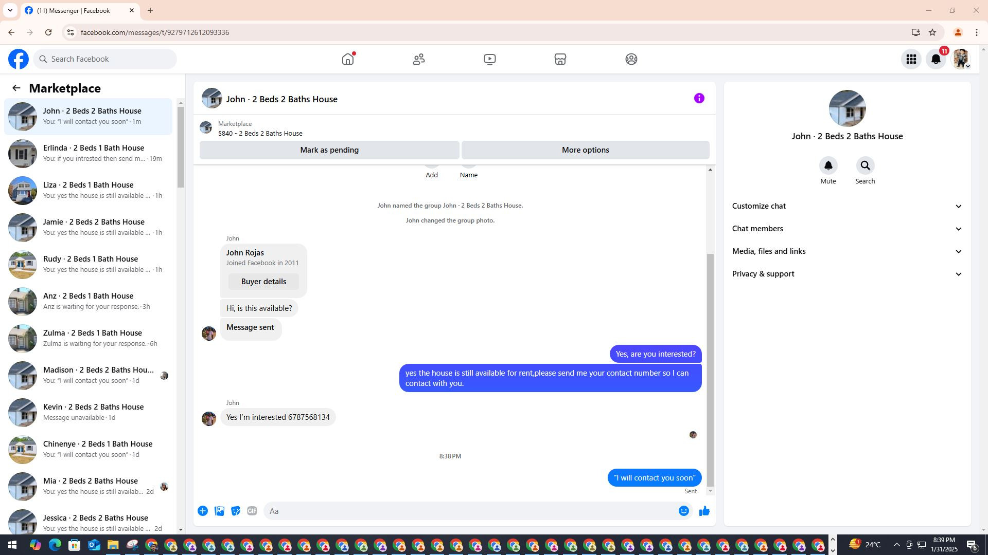Open Kevin · 2 Beds 2 Baths House chat
Viewport: 988px width, 555px height.
click(89, 413)
